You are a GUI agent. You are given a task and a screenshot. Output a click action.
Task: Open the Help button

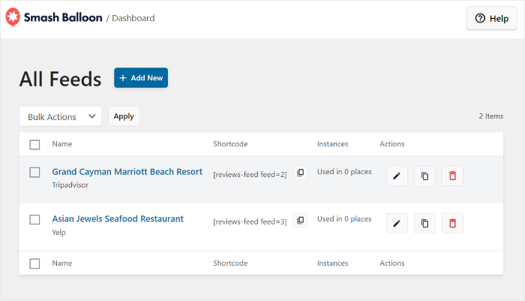[491, 19]
